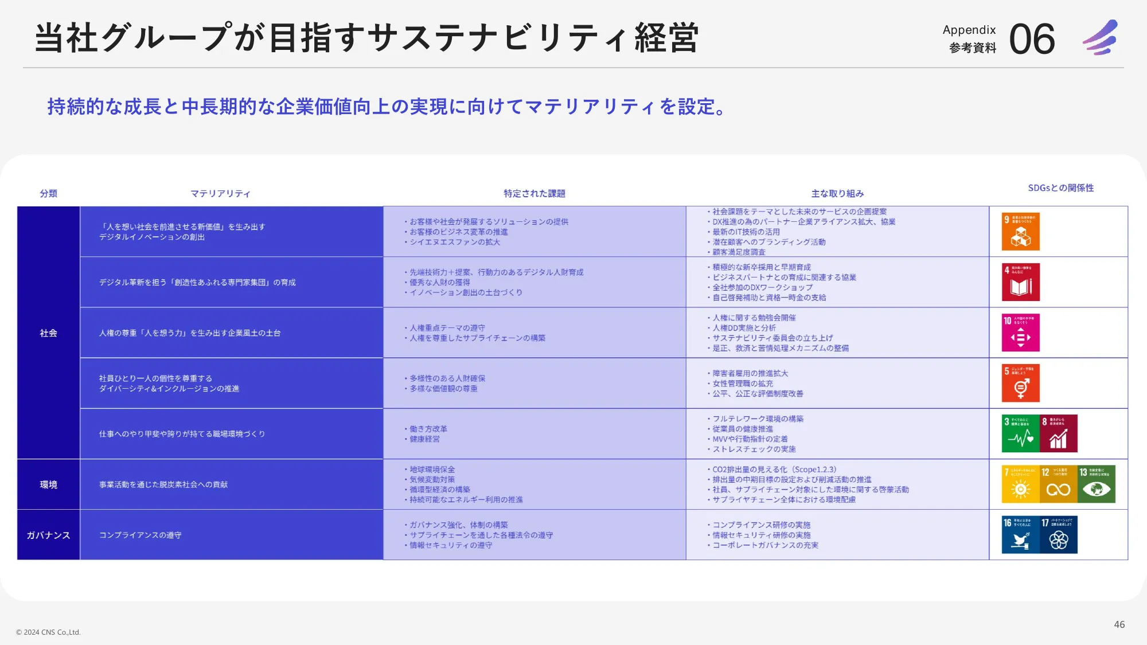Select SDG goal 13 climate action icon

click(1097, 483)
